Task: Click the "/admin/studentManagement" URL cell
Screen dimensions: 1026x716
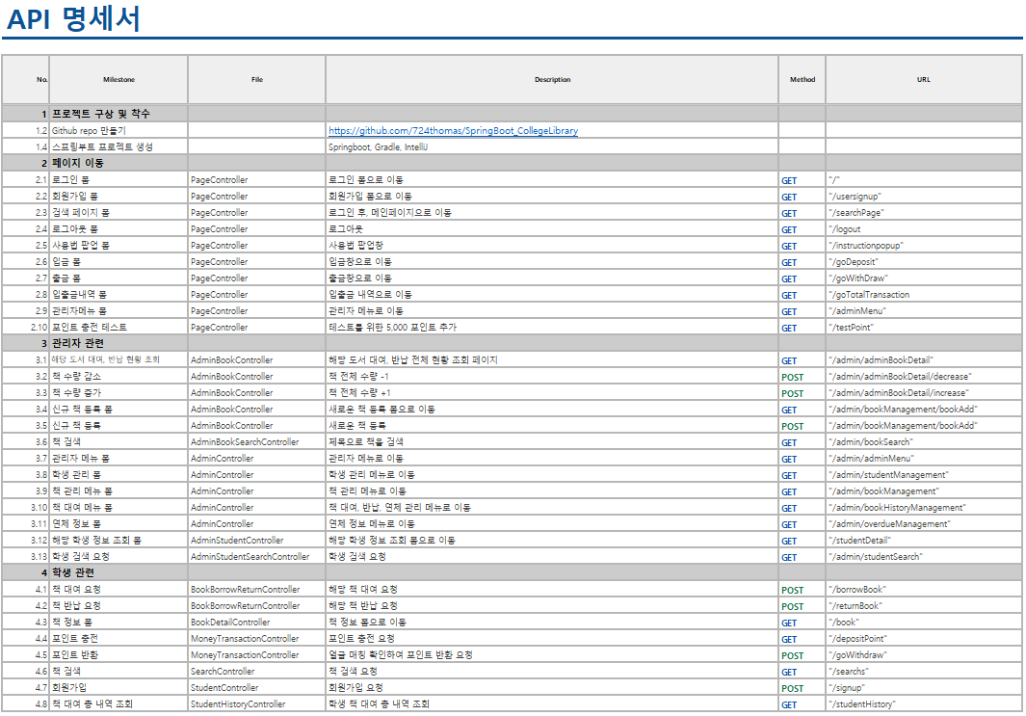Action: click(x=923, y=474)
